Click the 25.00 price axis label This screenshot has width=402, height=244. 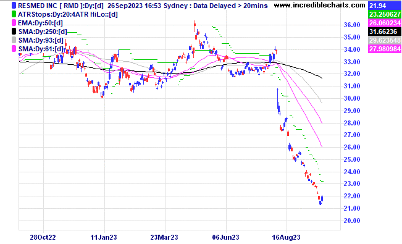pyautogui.click(x=352, y=159)
